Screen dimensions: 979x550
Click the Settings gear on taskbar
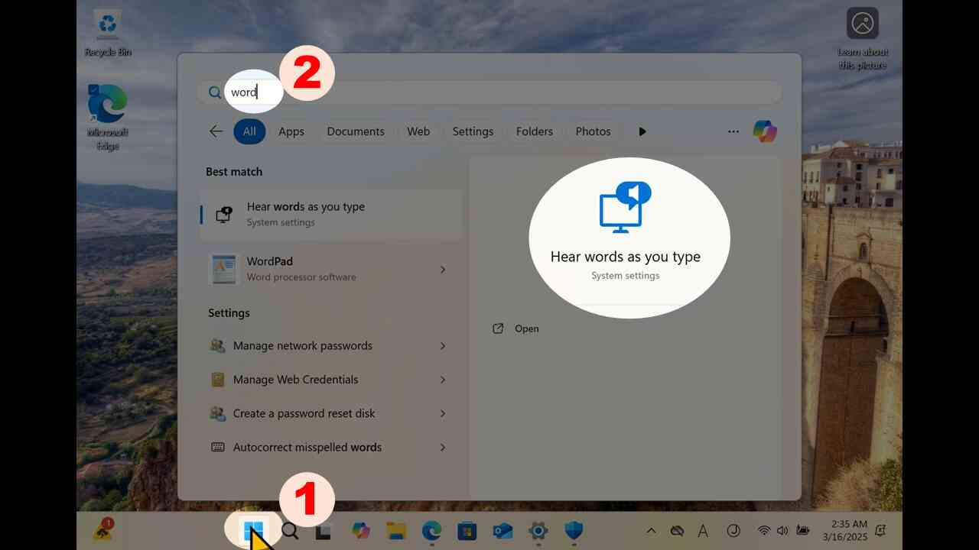[x=538, y=531]
